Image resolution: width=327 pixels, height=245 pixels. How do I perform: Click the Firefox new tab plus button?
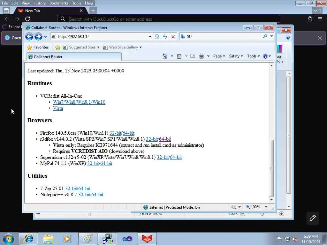pyautogui.click(x=93, y=11)
